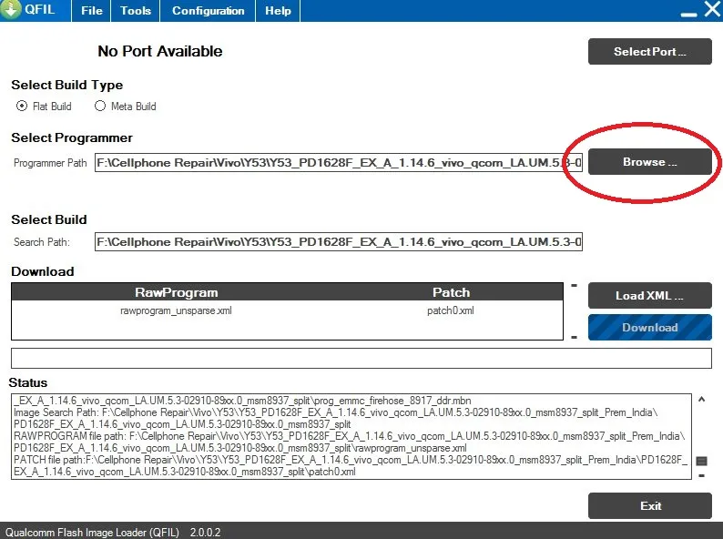Click the minus icon above Load XML list

(x=574, y=285)
